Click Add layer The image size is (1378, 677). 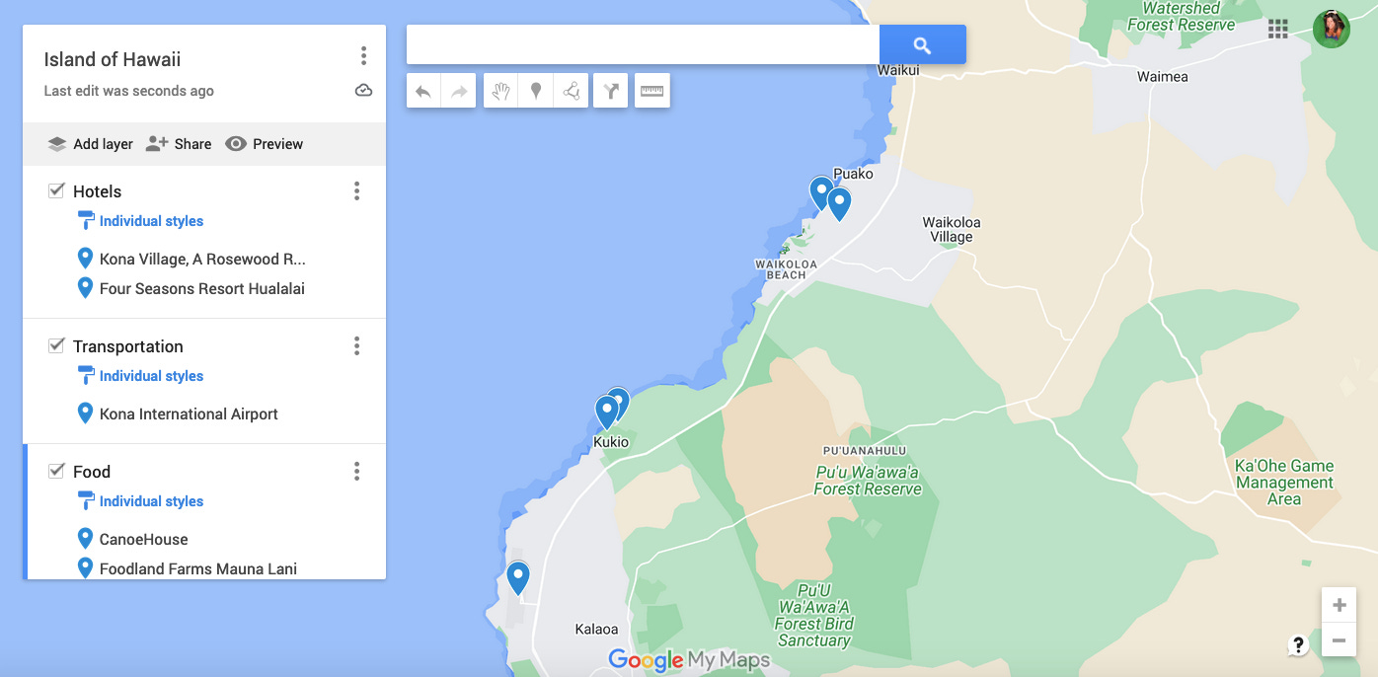pyautogui.click(x=90, y=144)
